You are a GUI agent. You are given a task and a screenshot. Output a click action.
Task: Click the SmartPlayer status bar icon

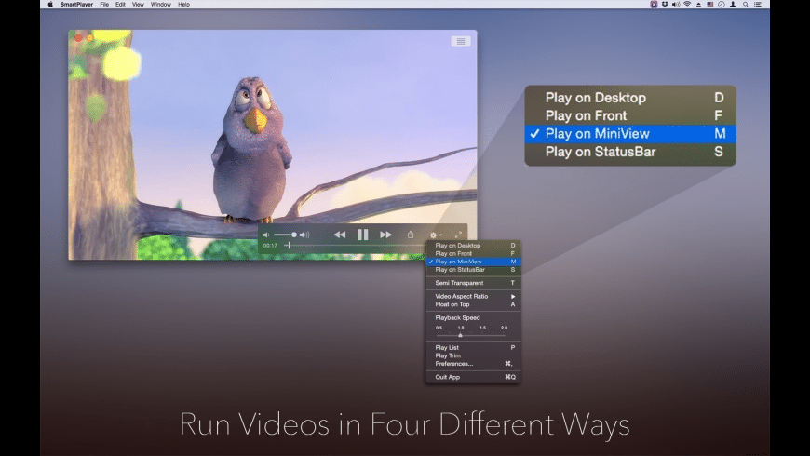click(x=654, y=4)
